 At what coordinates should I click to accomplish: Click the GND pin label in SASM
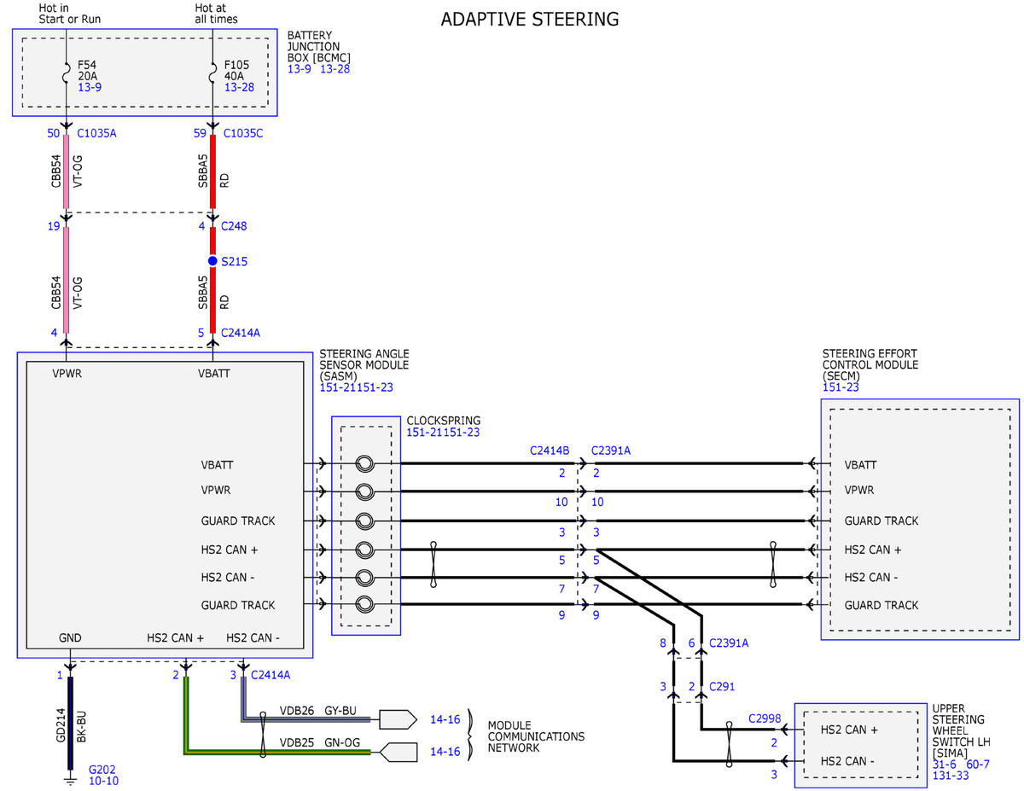point(70,637)
